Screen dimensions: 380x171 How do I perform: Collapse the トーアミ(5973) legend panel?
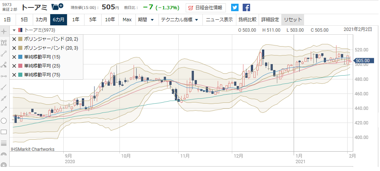tap(14, 30)
